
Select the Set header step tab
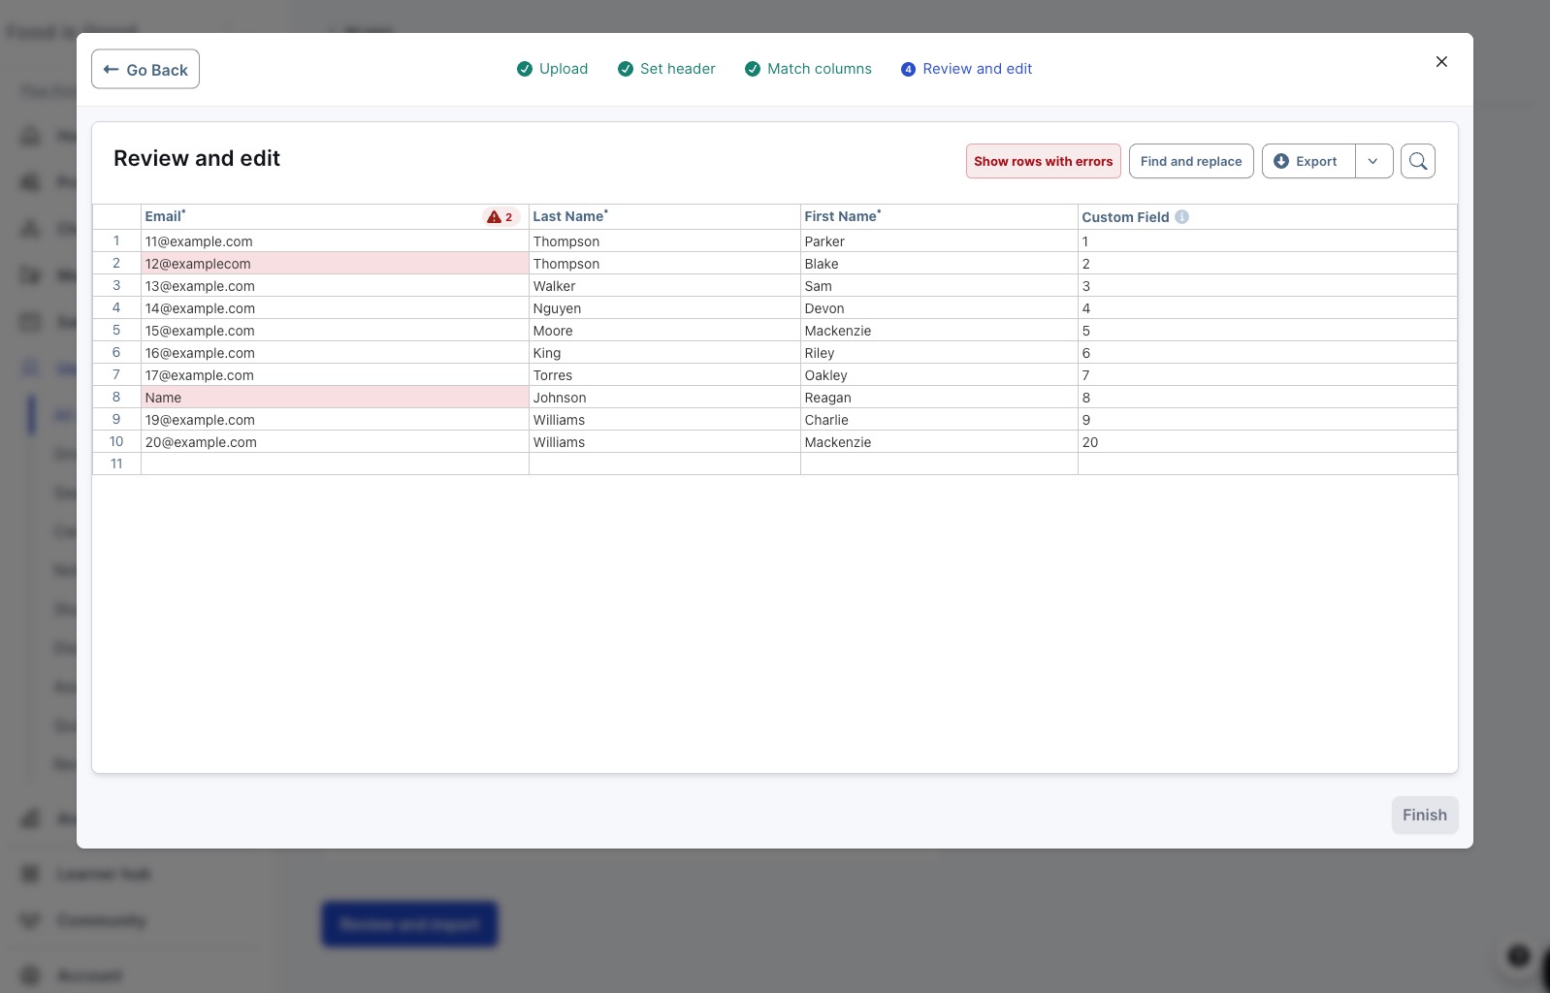tap(666, 69)
